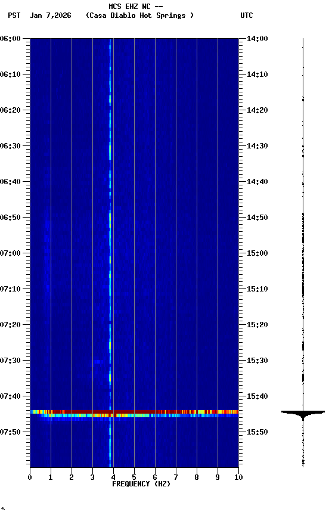The height and width of the screenshot is (515, 329).
Task: Click the PST time label "07:50"
Action: 10,432
